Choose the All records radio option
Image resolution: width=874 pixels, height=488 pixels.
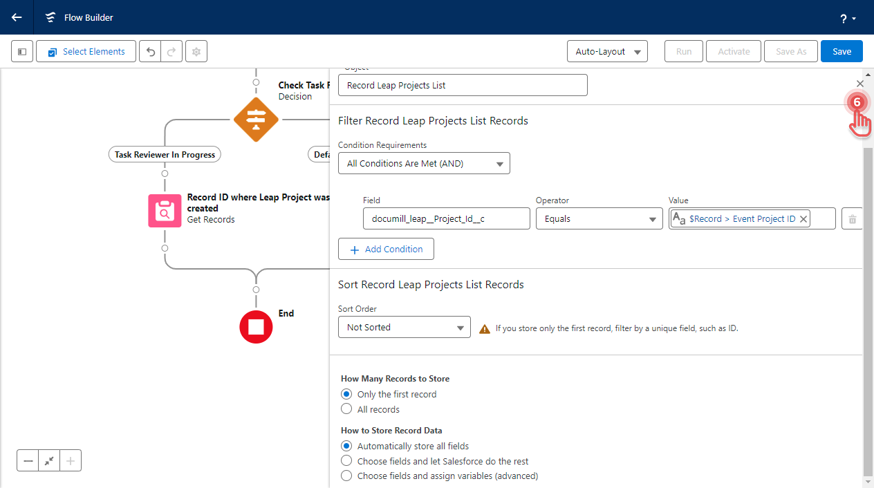tap(347, 409)
